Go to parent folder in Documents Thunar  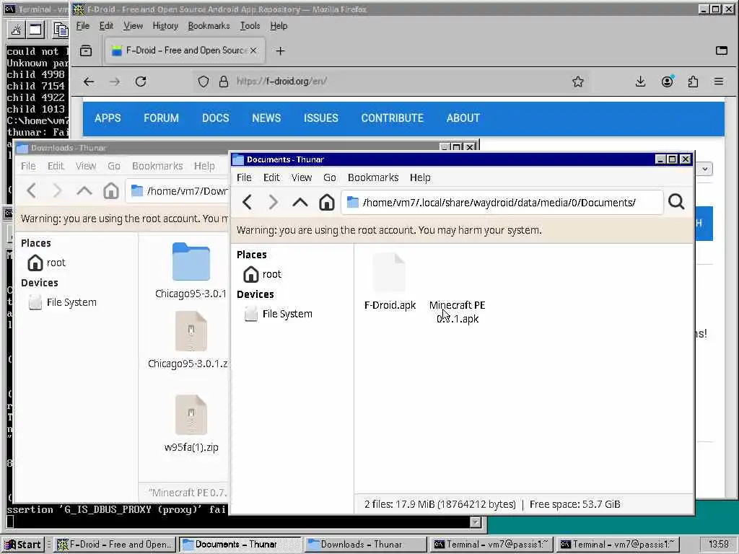pyautogui.click(x=299, y=203)
